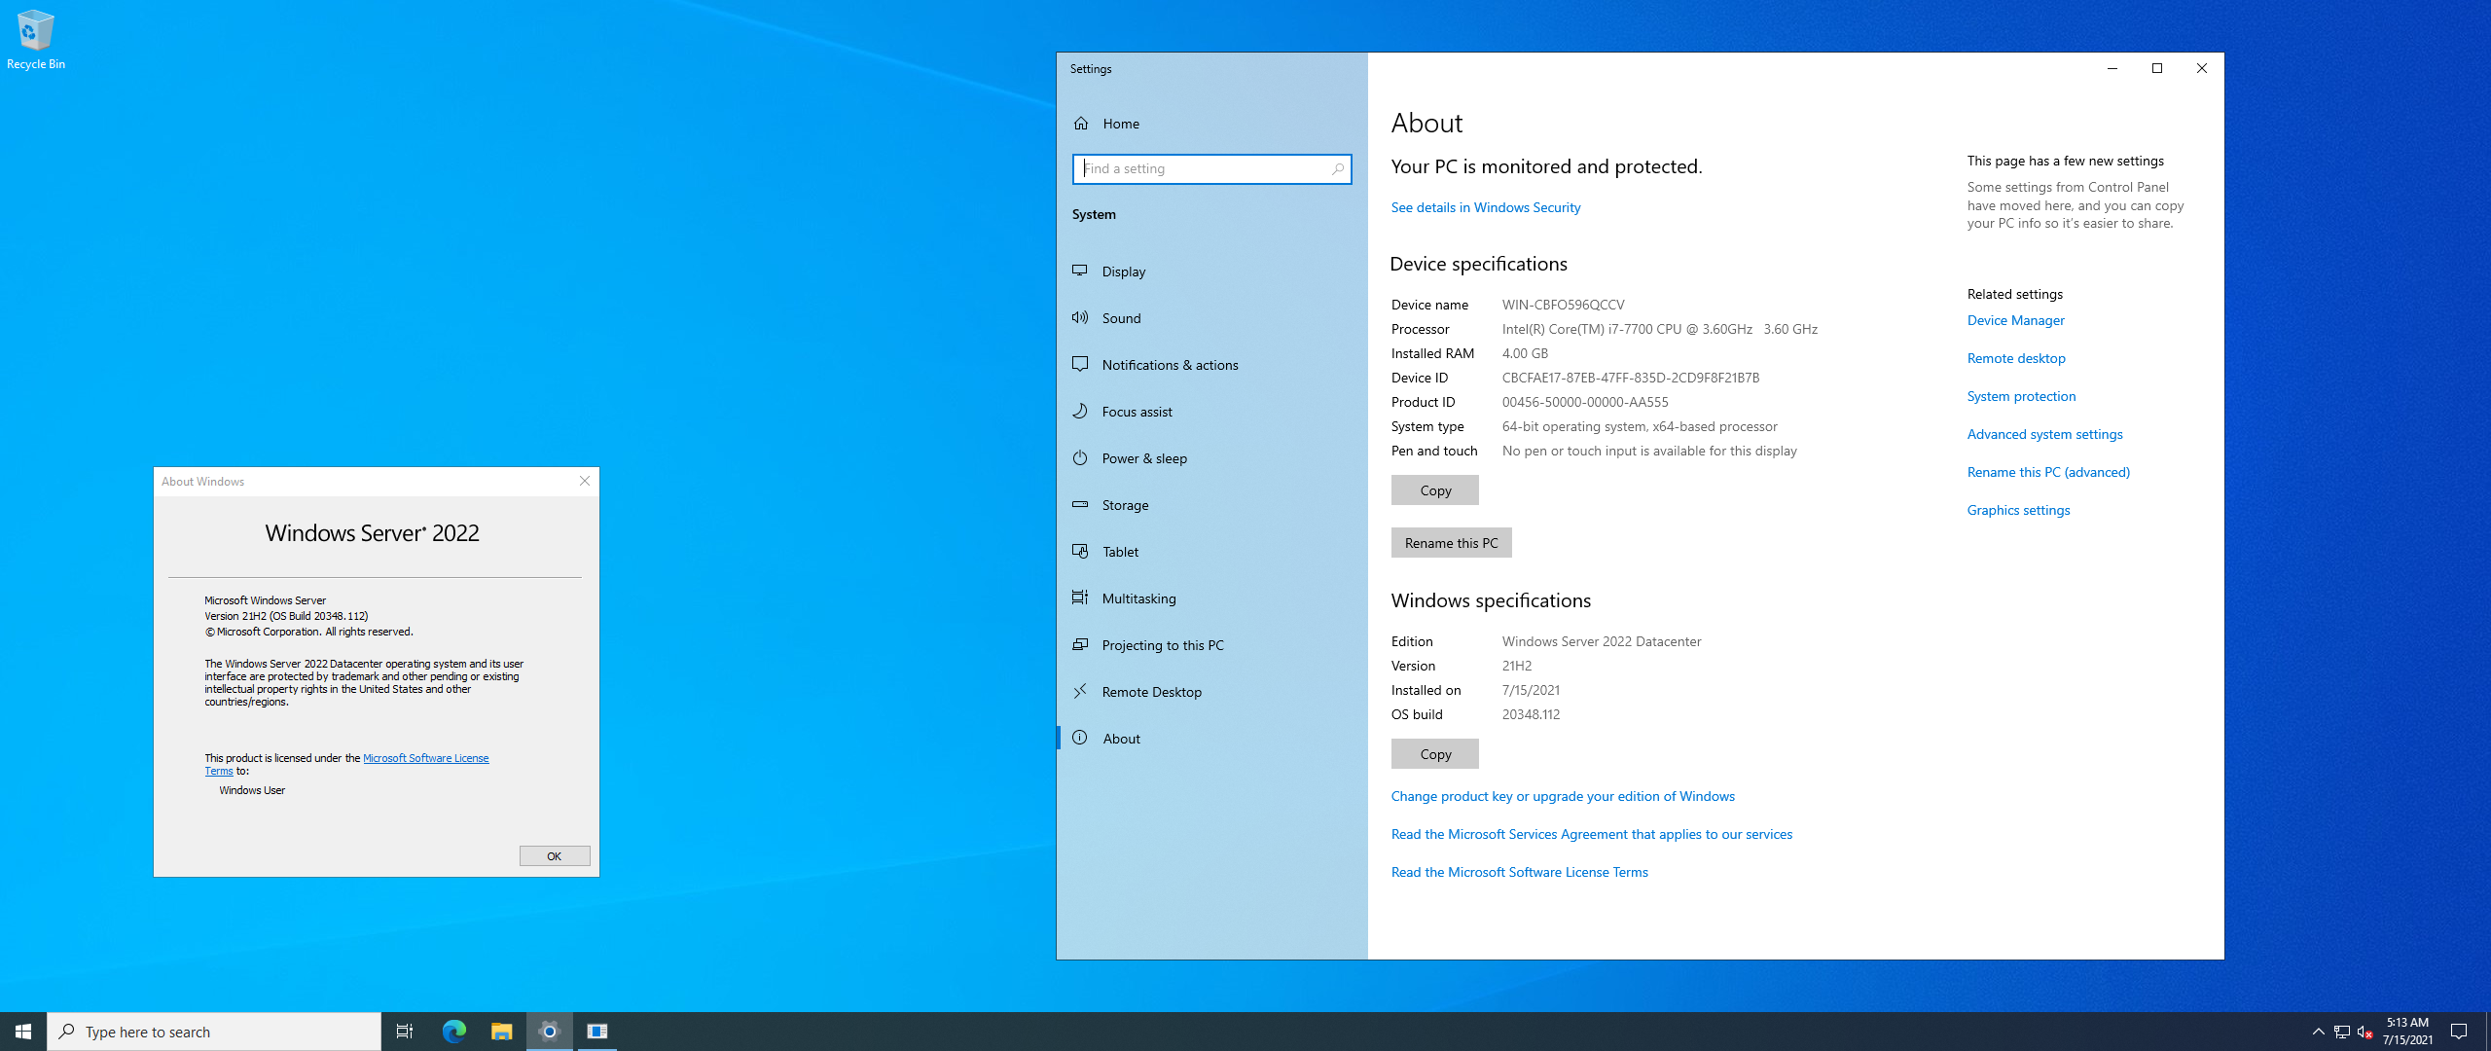2491x1051 pixels.
Task: Select the About info icon in sidebar
Action: pos(1080,738)
